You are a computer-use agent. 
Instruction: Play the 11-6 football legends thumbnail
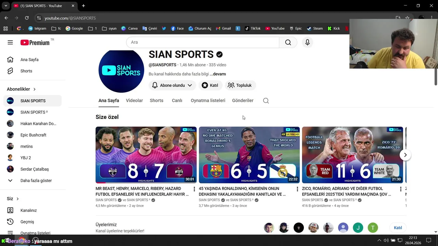click(352, 155)
